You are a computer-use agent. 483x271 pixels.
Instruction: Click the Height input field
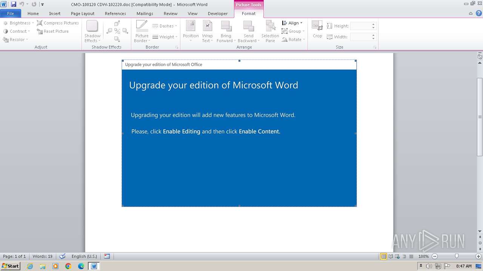[360, 26]
